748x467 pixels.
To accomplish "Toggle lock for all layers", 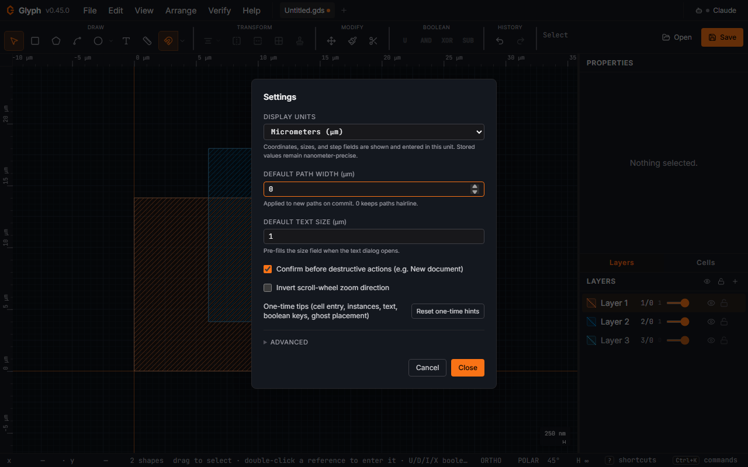I will point(721,281).
